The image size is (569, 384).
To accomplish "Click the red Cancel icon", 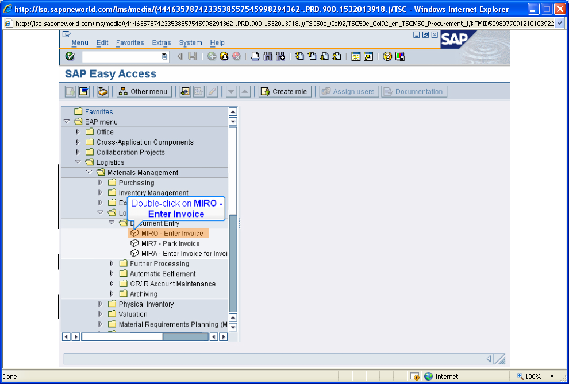I will pyautogui.click(x=237, y=56).
